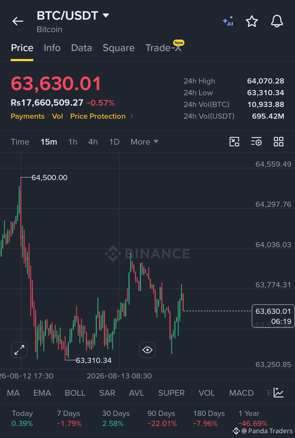
Task: Expand Price Protection chevron
Action: (x=132, y=116)
